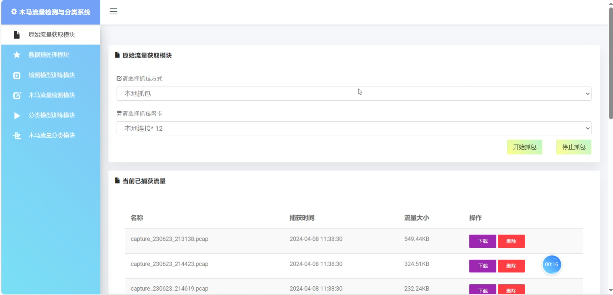Delete capture_230623_214423.pcap entry

(511, 266)
